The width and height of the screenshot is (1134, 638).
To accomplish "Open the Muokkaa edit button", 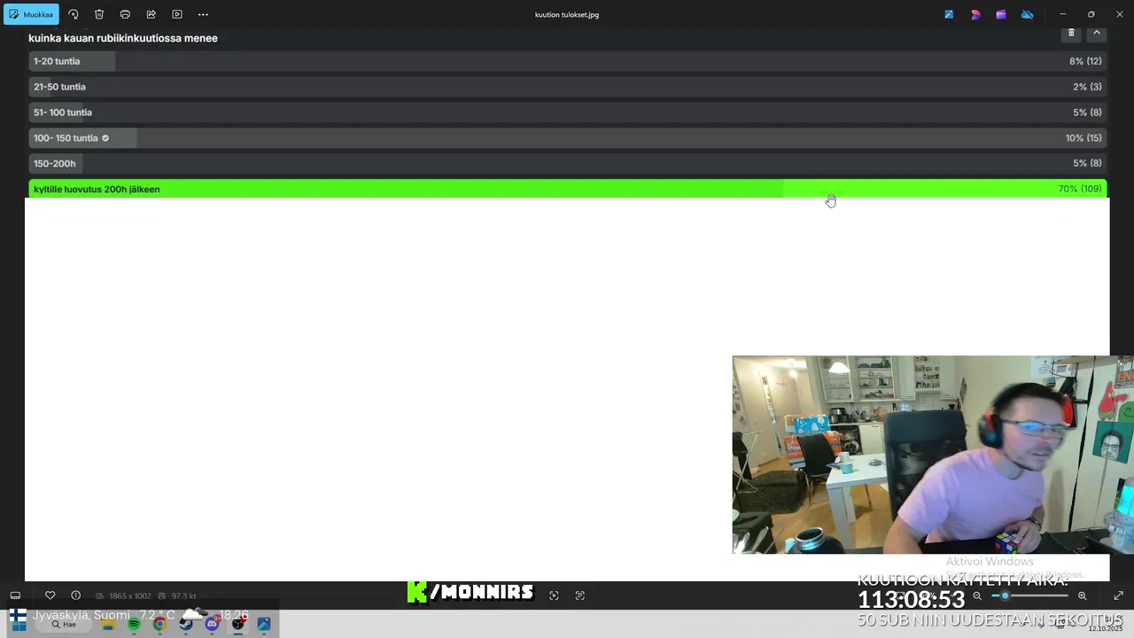I will [x=32, y=14].
